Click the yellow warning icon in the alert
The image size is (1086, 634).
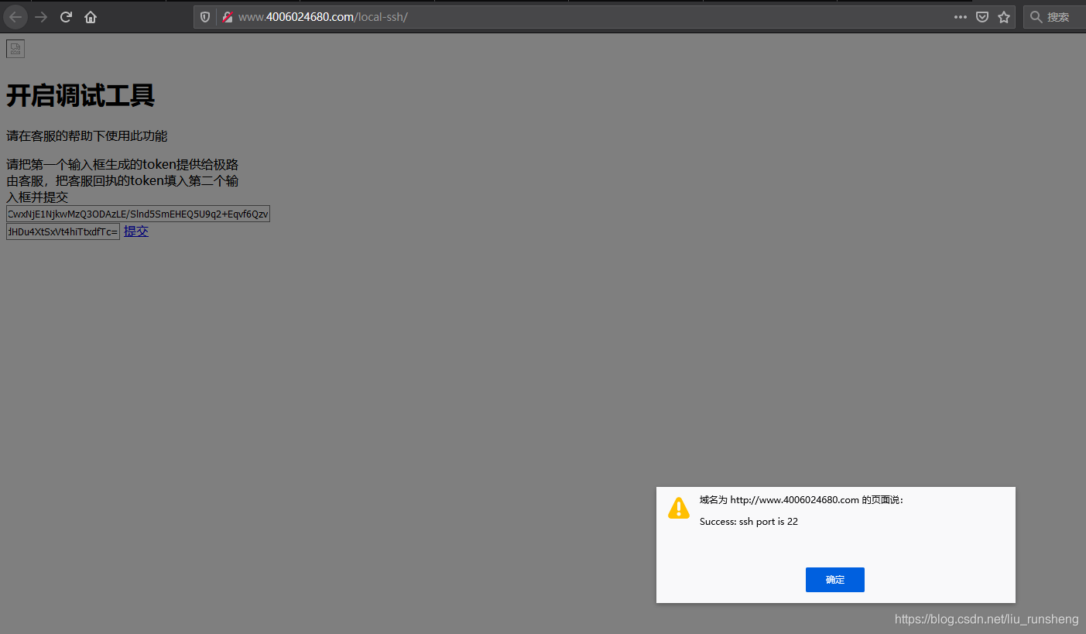click(679, 508)
